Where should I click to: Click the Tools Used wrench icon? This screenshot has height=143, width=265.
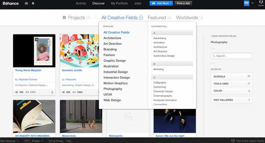pyautogui.click(x=249, y=84)
